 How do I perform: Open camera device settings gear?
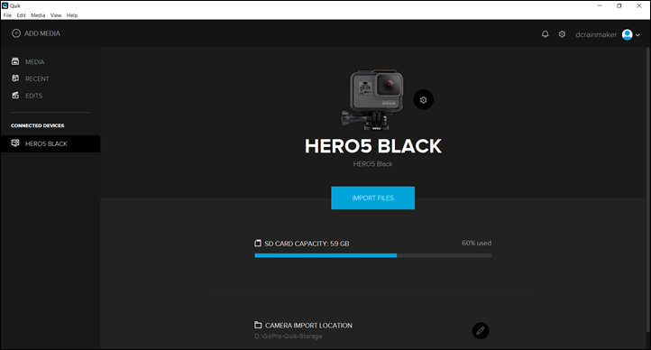coord(423,100)
